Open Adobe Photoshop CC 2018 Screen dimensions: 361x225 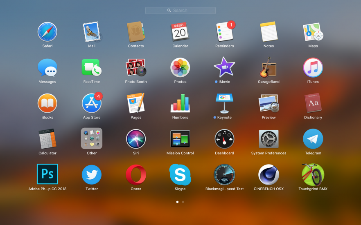(47, 174)
